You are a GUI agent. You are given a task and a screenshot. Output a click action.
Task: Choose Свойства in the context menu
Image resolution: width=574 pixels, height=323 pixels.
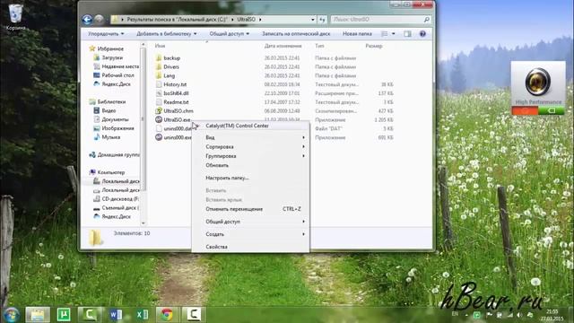pyautogui.click(x=251, y=247)
